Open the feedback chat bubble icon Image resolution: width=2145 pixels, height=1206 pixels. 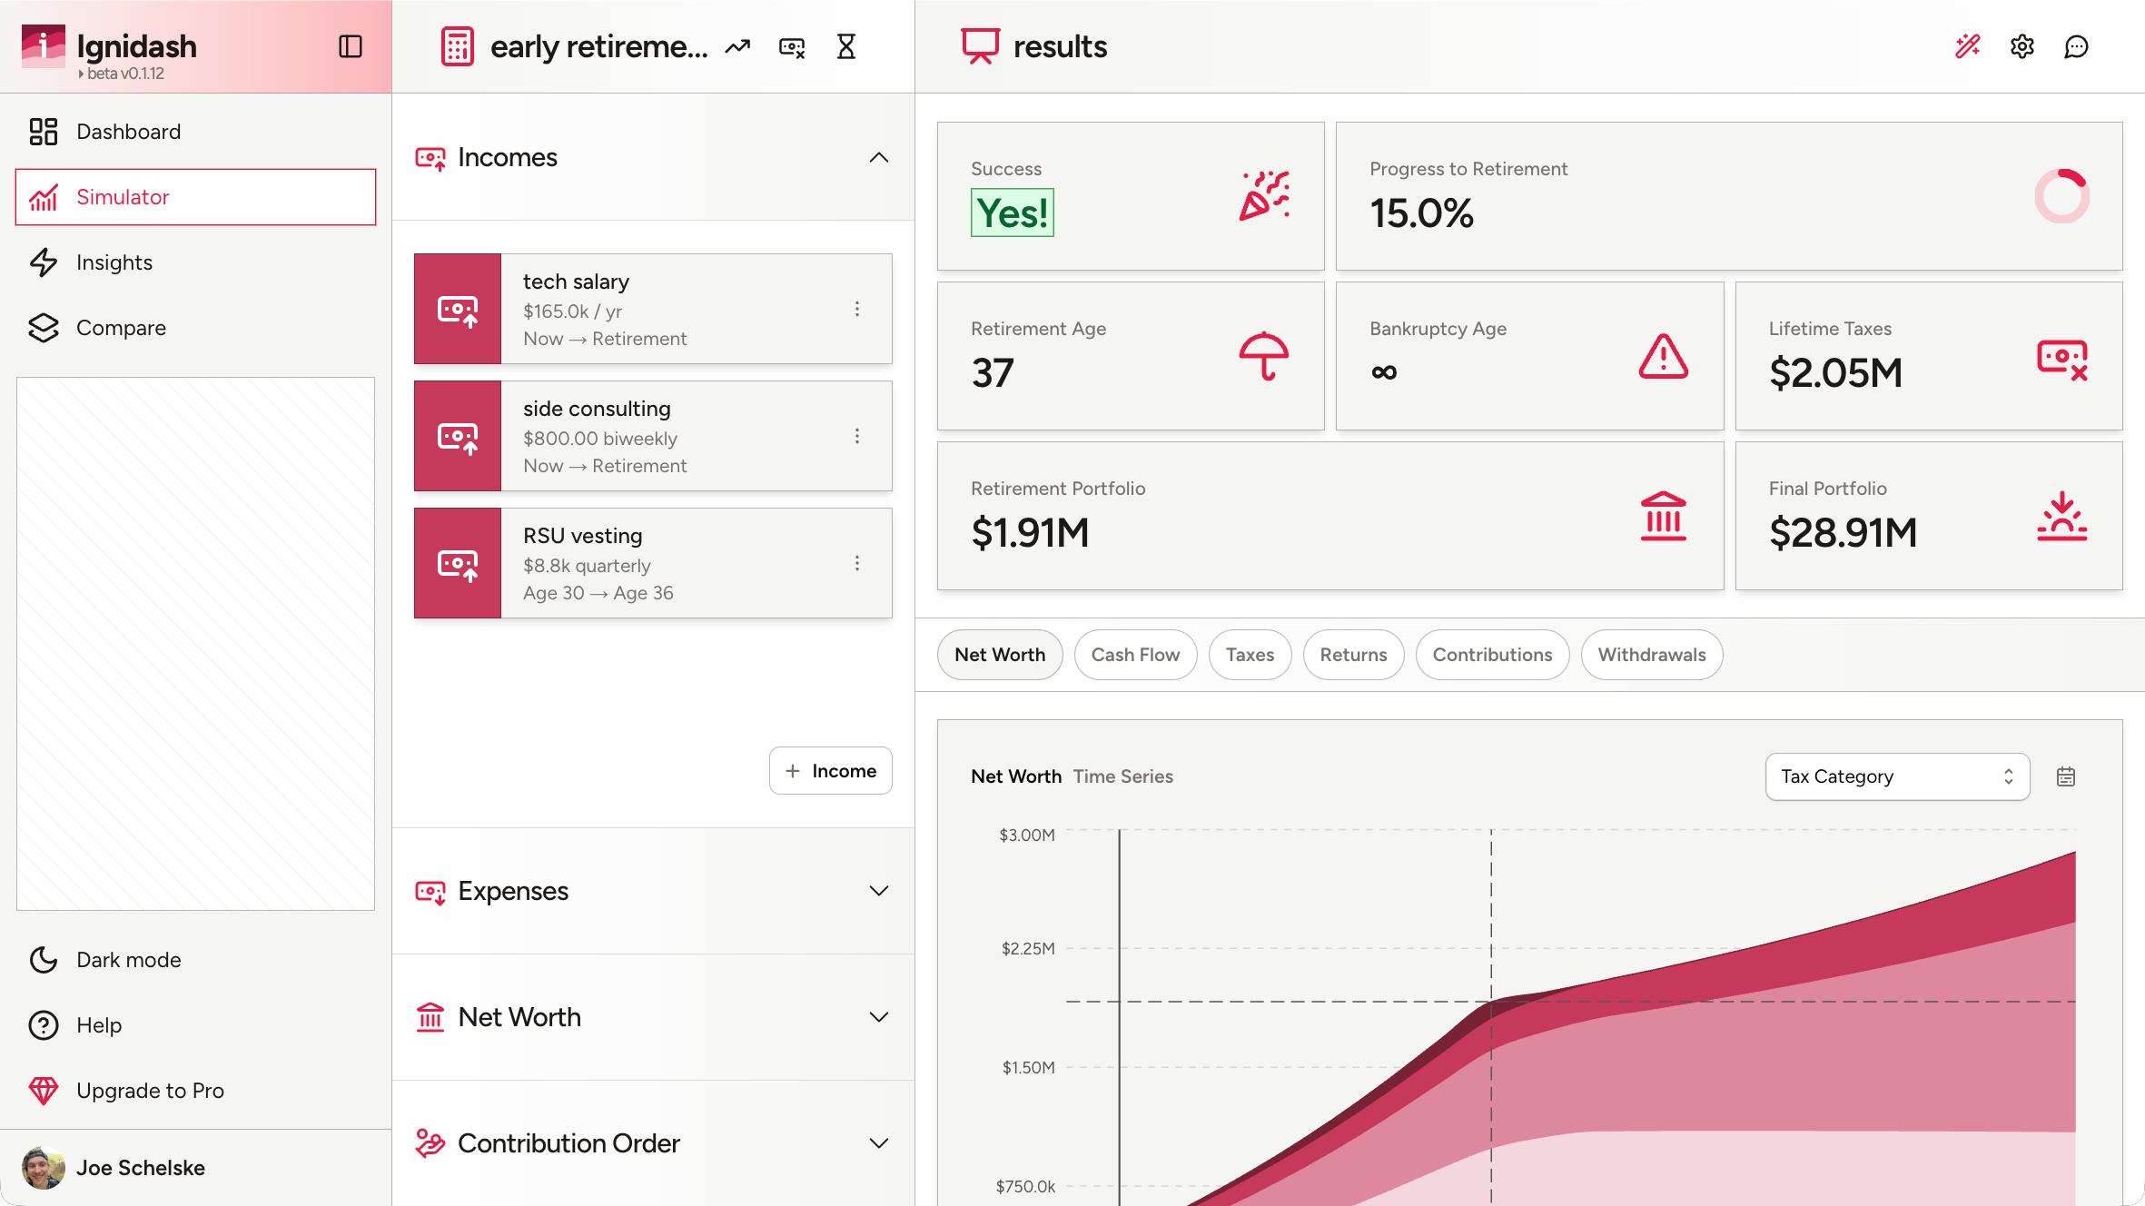click(x=2076, y=46)
